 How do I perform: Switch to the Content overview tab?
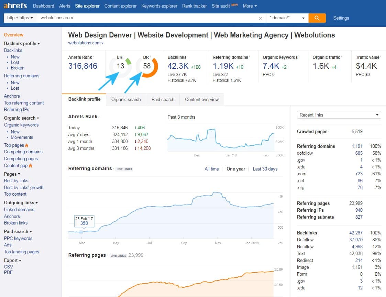pyautogui.click(x=202, y=99)
